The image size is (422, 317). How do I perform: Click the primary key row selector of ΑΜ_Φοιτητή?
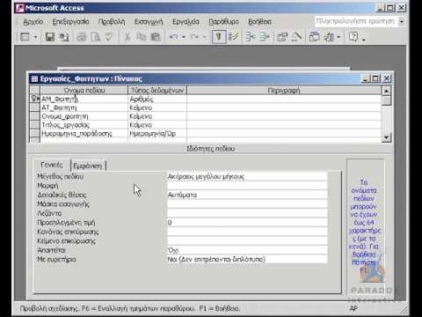[35, 99]
